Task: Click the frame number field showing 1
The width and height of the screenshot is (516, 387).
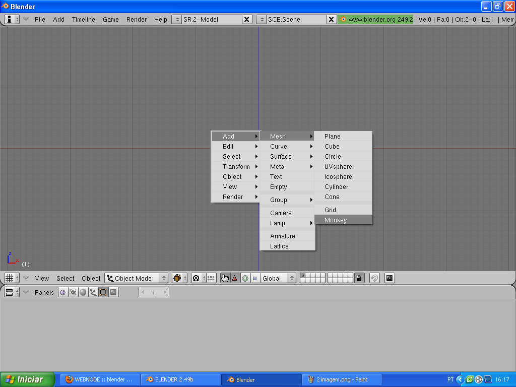Action: pyautogui.click(x=154, y=292)
